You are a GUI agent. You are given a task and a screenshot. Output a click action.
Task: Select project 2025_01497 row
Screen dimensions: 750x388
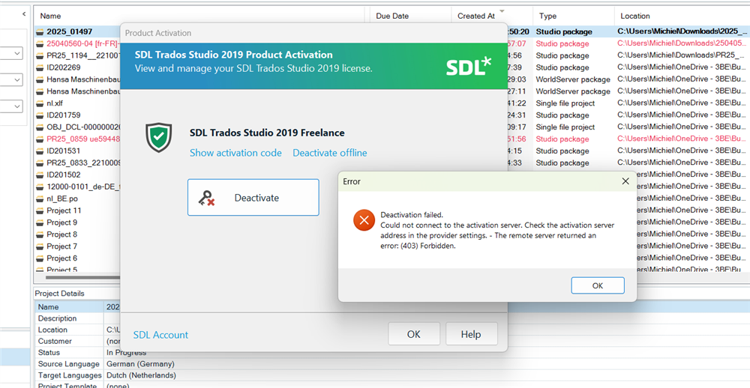[69, 31]
